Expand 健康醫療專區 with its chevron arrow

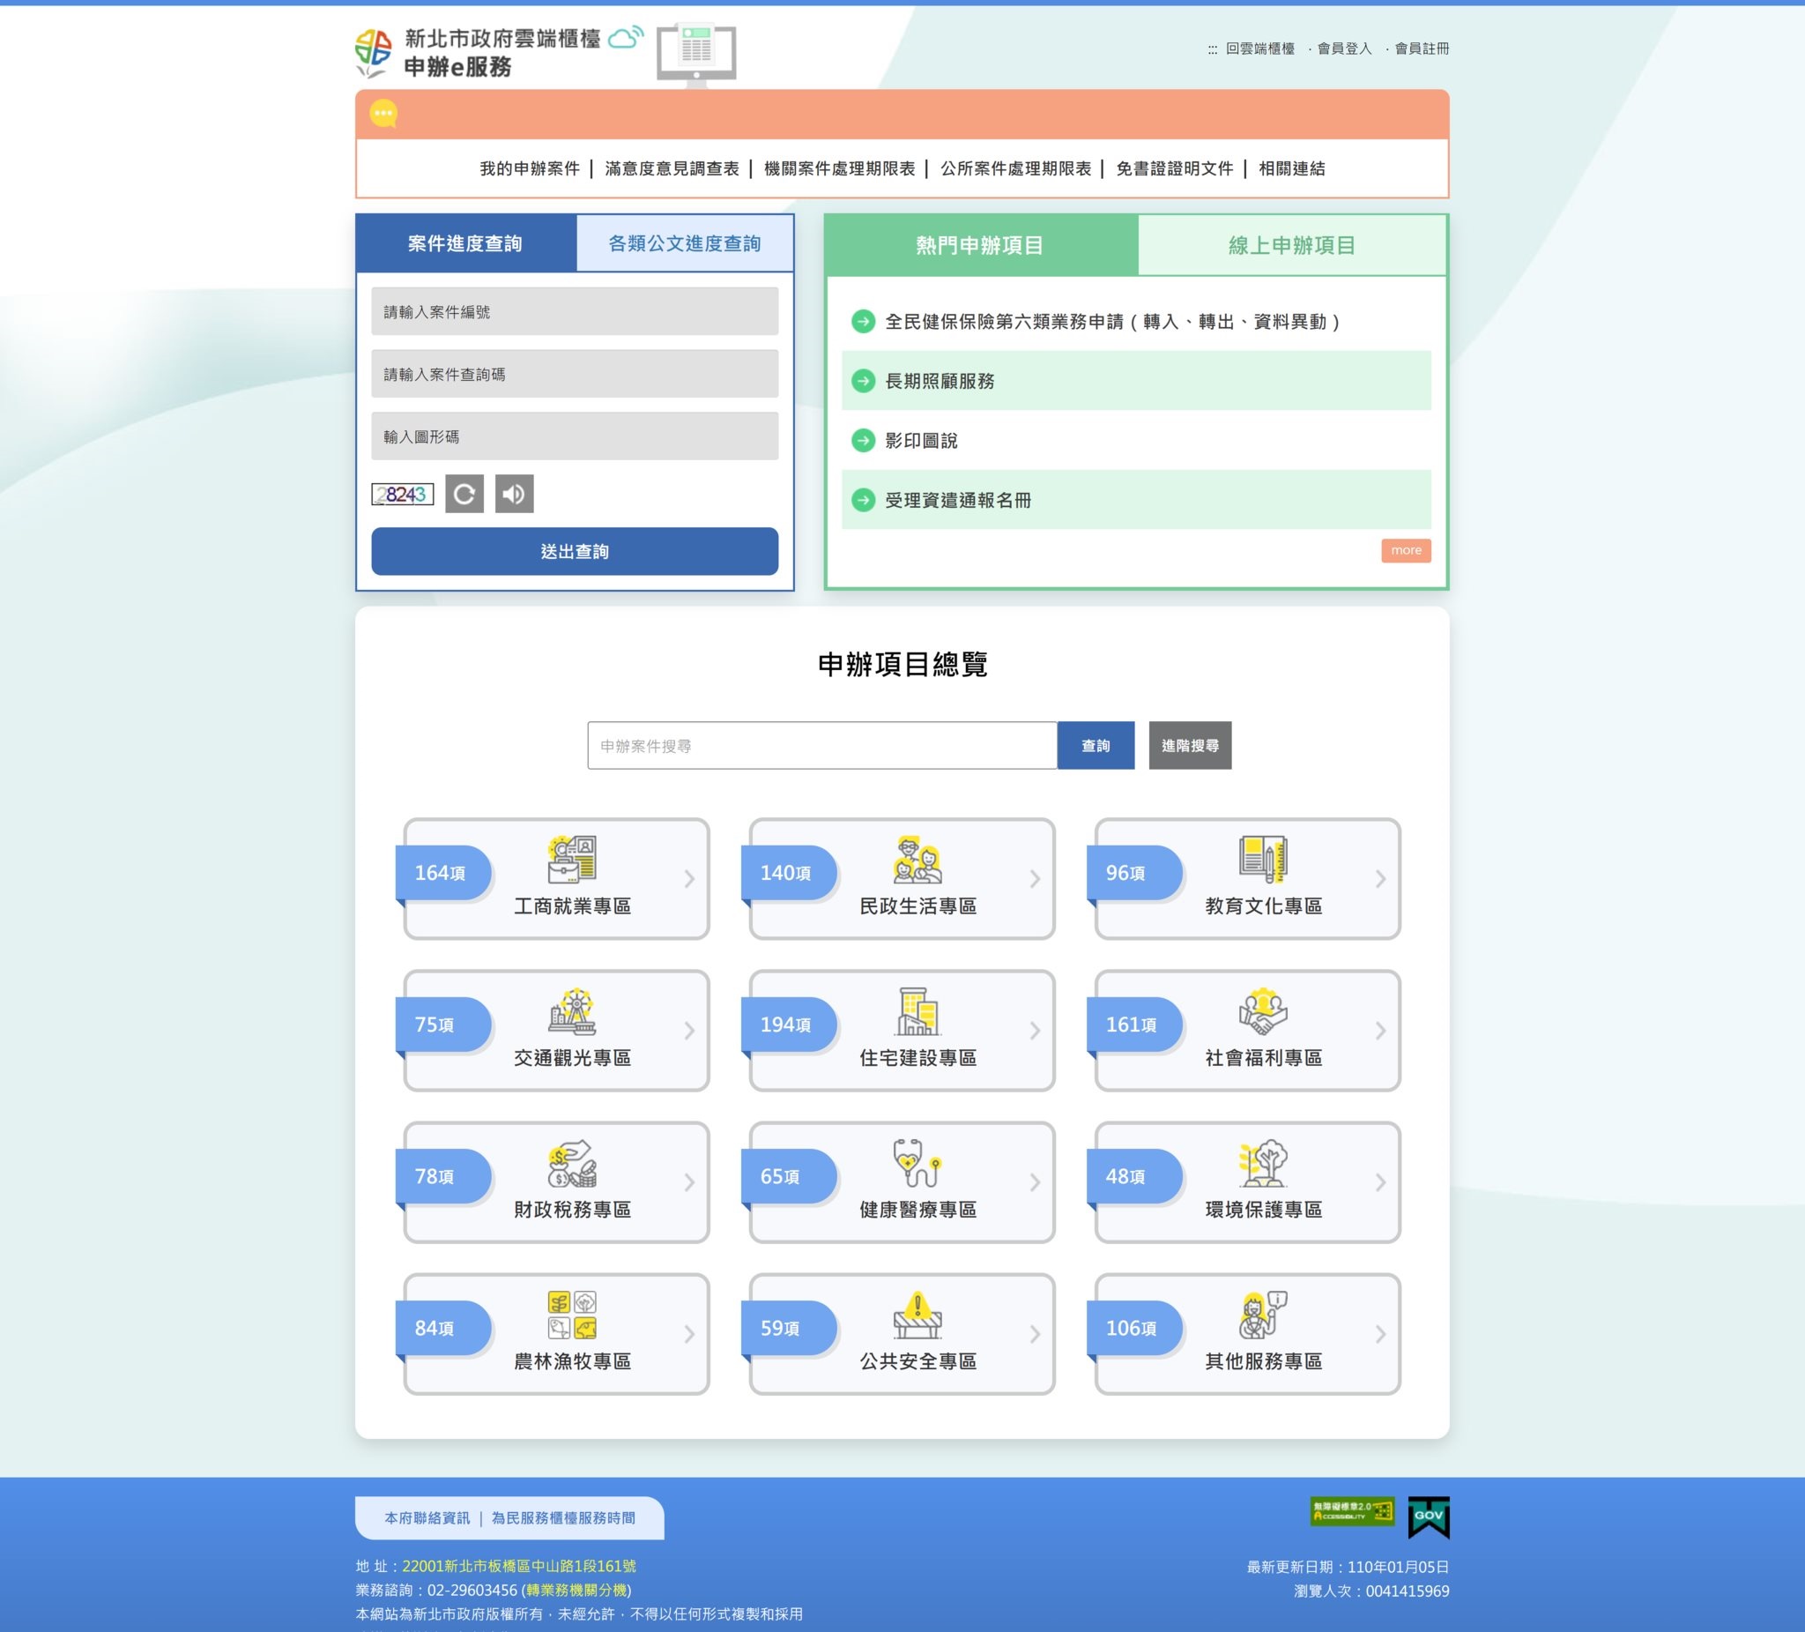pyautogui.click(x=1035, y=1182)
